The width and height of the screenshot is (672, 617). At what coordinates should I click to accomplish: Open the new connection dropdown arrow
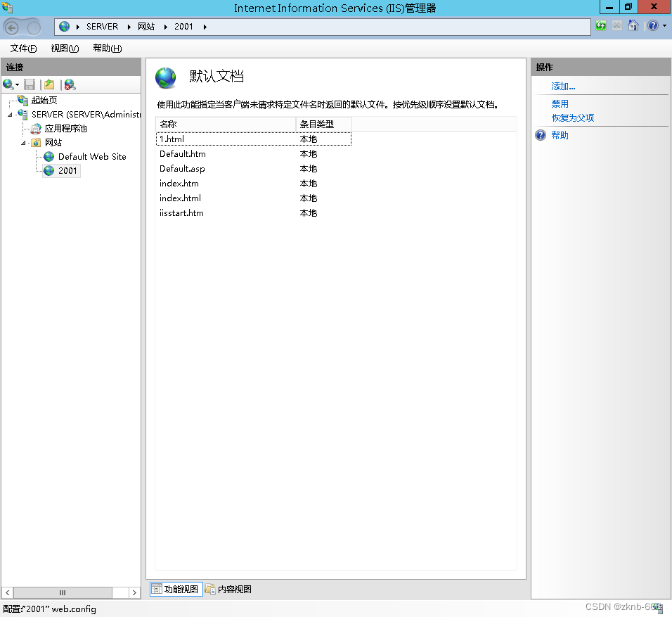point(17,85)
